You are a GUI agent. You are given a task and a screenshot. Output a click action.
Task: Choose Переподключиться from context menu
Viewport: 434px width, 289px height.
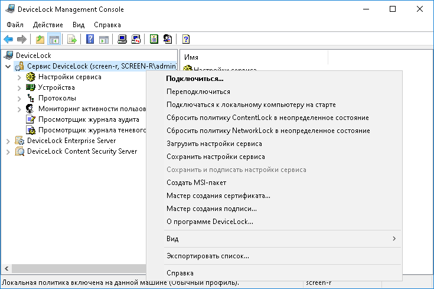tap(274, 92)
